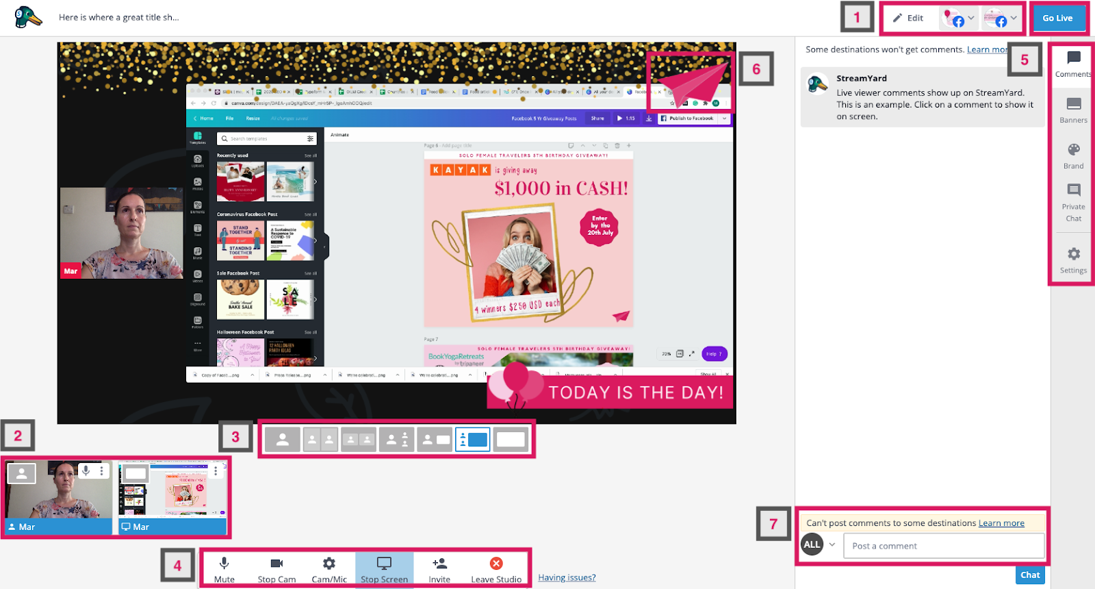Follow Learn more beside 'Can't post comments'
Screen dimensions: 1095x589
[x=1001, y=523]
